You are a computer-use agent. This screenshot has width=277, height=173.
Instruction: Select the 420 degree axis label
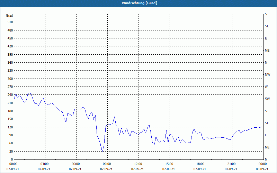tap(10, 46)
